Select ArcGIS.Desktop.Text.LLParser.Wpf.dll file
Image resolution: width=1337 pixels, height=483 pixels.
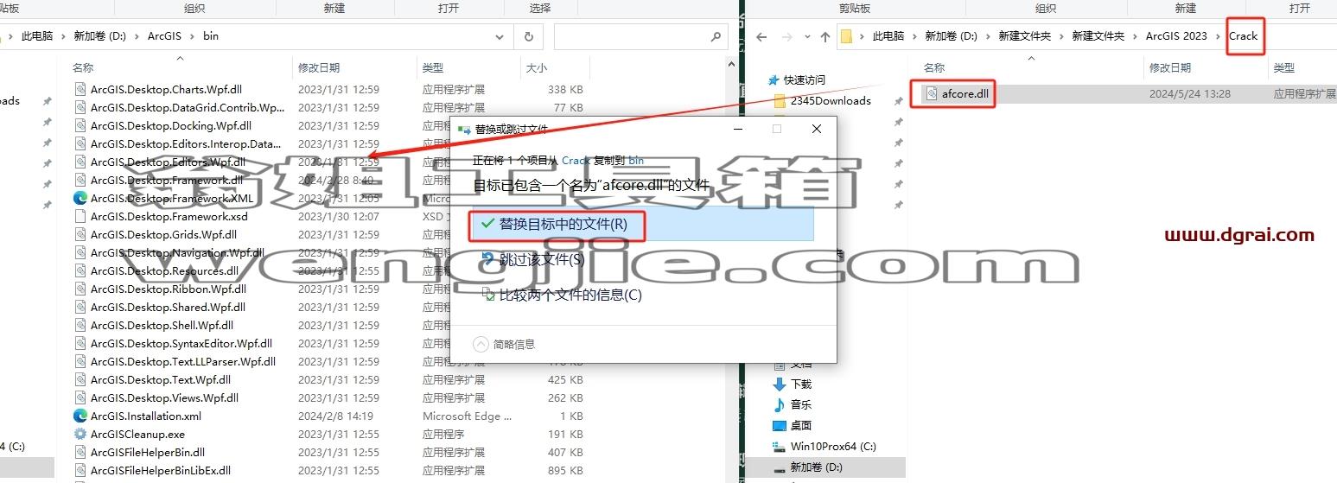click(x=183, y=361)
